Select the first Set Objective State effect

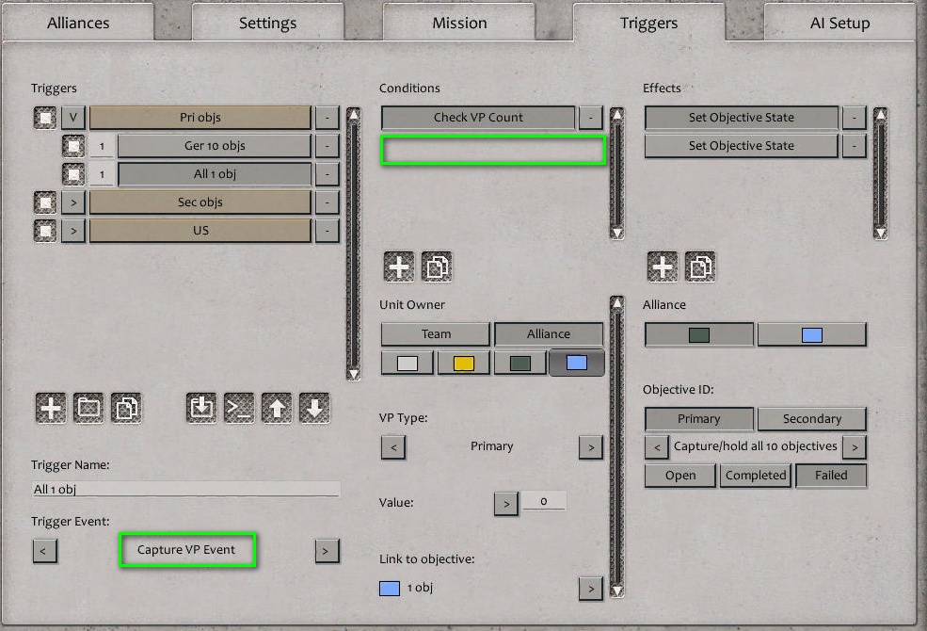point(742,118)
